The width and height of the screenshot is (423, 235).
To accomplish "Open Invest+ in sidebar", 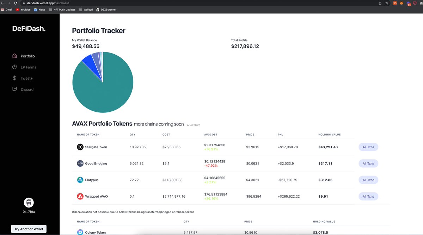I will click(x=27, y=78).
